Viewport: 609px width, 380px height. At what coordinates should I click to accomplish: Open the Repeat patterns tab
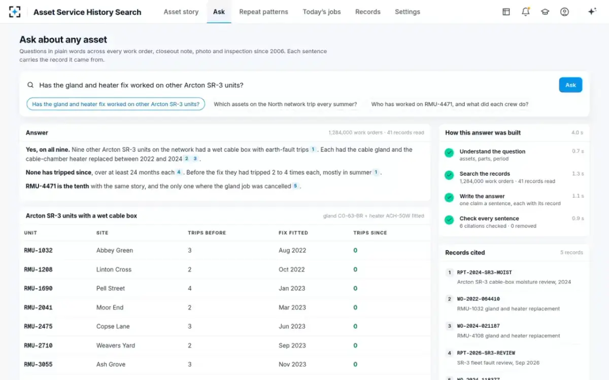coord(263,12)
